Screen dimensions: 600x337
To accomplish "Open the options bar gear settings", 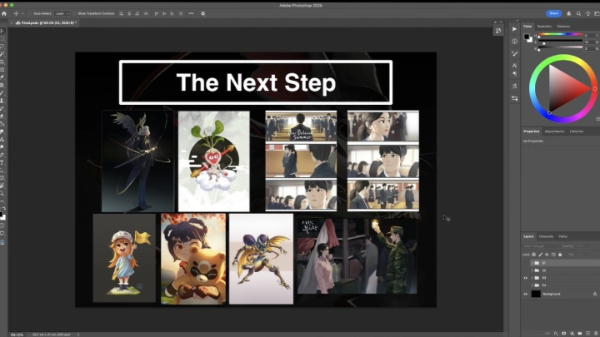I will click(x=203, y=13).
